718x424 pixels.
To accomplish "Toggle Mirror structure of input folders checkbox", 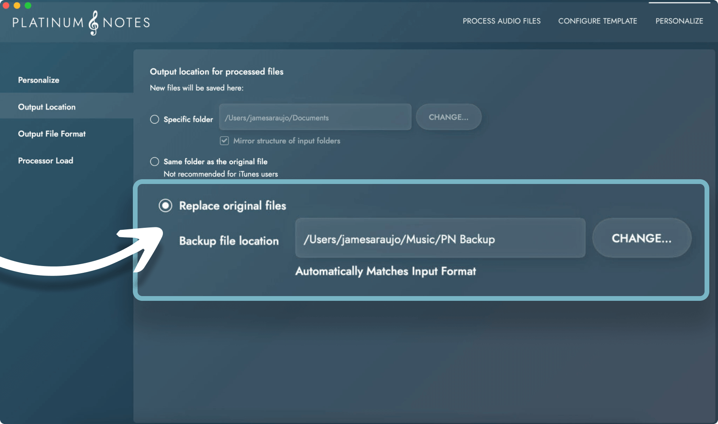I will [224, 141].
